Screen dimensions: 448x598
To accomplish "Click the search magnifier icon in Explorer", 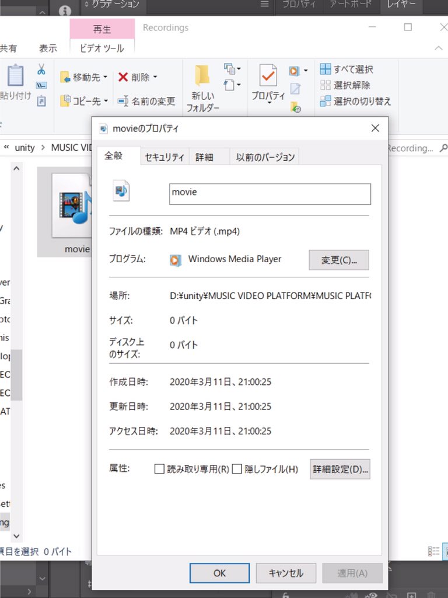I will click(443, 148).
